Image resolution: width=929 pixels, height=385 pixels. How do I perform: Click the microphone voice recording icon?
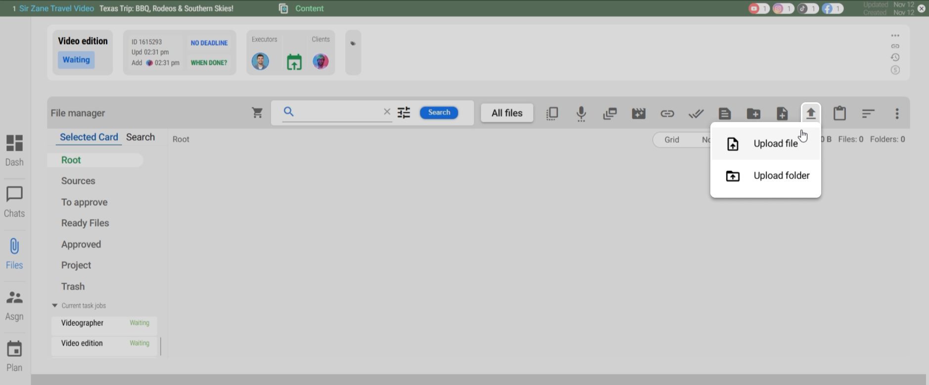coord(581,114)
